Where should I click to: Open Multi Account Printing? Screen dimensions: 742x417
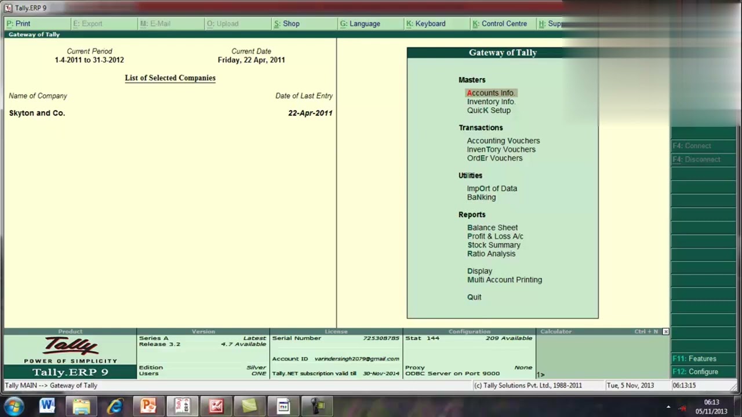pyautogui.click(x=504, y=280)
